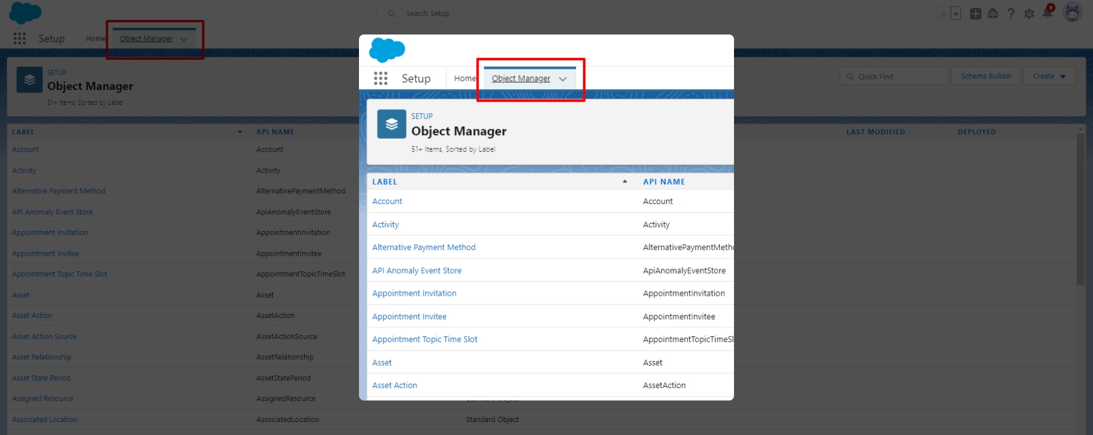Click the Object Manager stack icon in popup
This screenshot has width=1093, height=435.
pyautogui.click(x=392, y=124)
